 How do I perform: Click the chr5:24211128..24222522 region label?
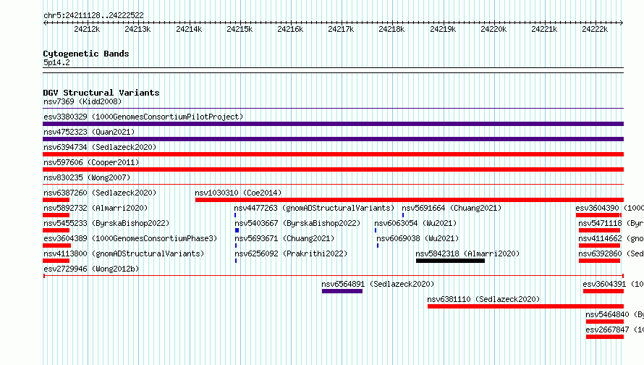[x=93, y=15]
